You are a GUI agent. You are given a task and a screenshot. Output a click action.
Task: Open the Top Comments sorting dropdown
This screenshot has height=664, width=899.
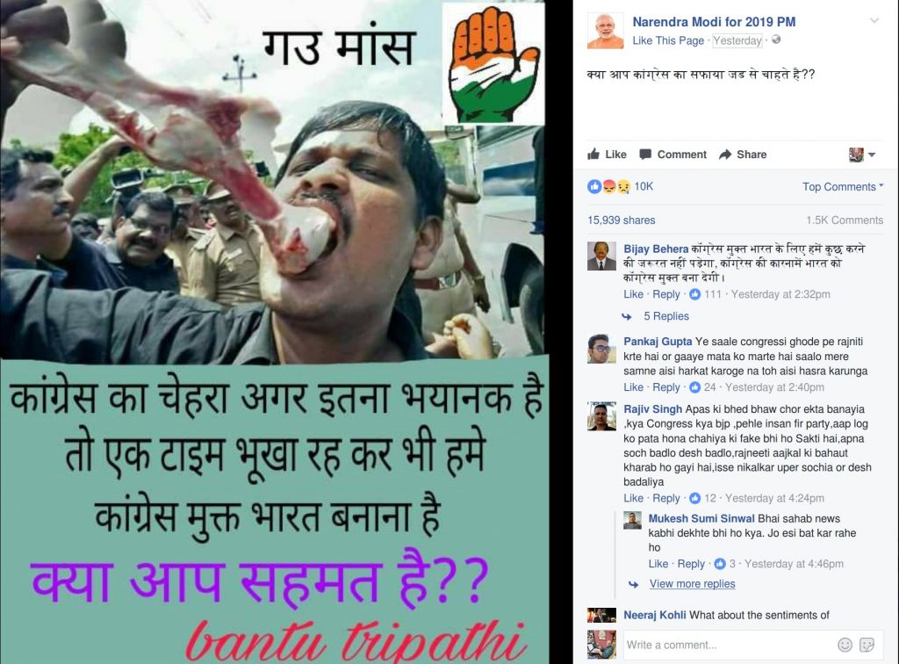click(x=843, y=186)
